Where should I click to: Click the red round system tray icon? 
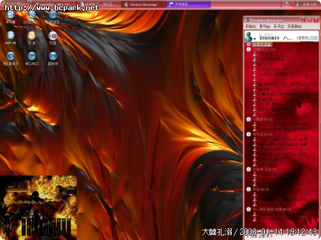pos(292,4)
